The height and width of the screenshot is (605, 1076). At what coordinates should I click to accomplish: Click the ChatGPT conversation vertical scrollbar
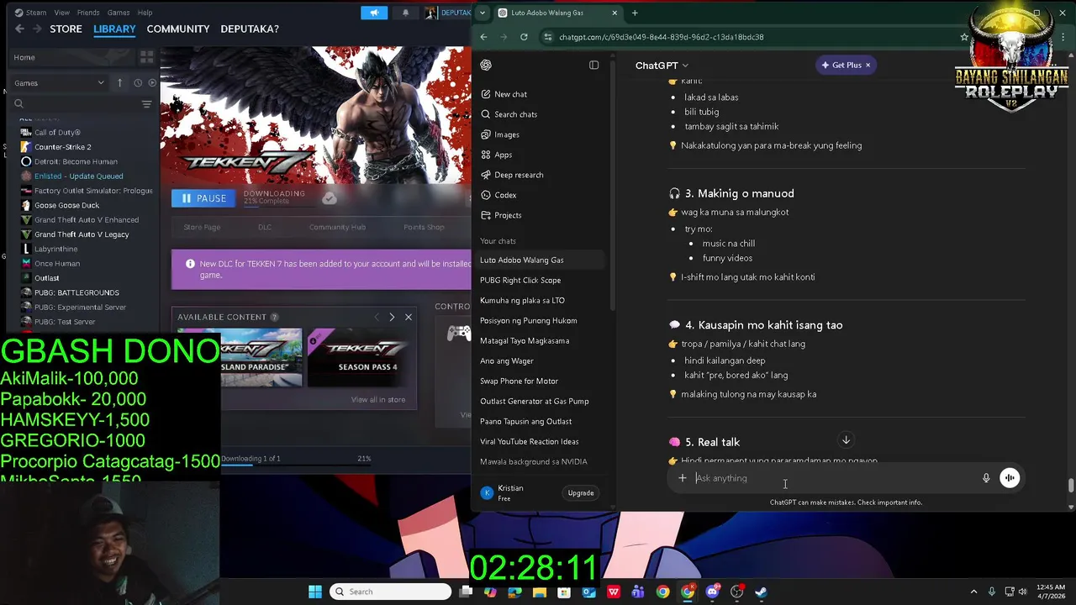tap(1070, 486)
